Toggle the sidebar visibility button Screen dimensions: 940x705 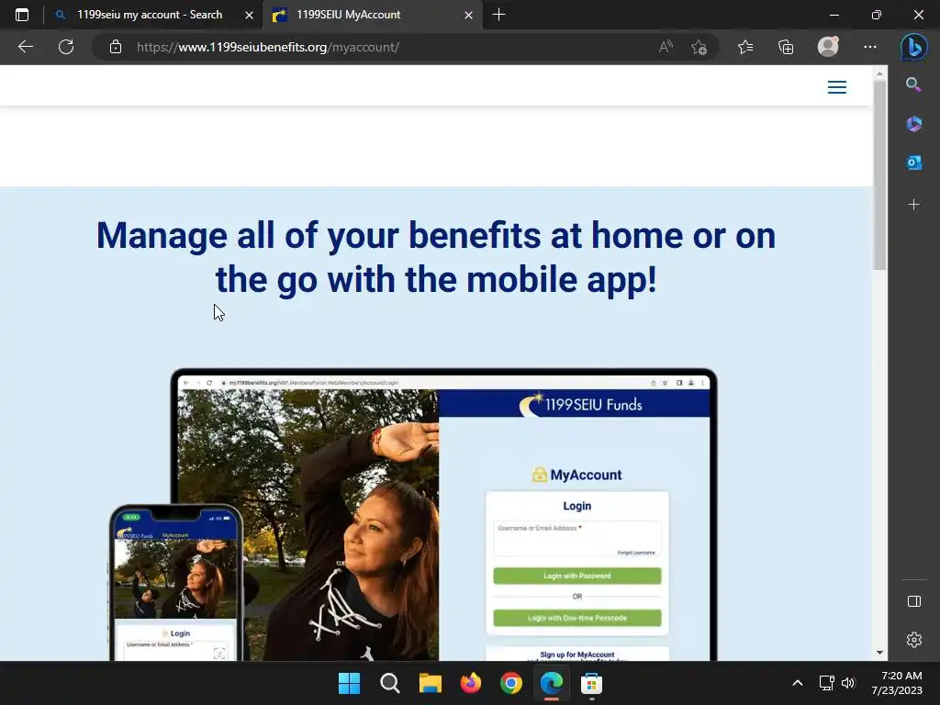click(x=913, y=601)
